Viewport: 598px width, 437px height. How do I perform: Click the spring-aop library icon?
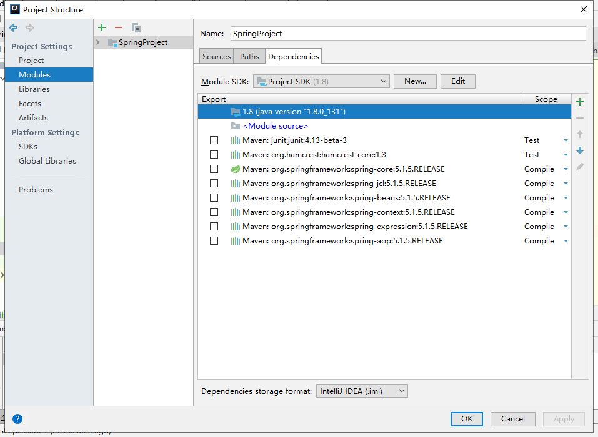(236, 241)
